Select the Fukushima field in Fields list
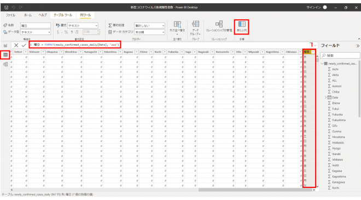Viewport: 361px width, 200px height. pos(339,120)
